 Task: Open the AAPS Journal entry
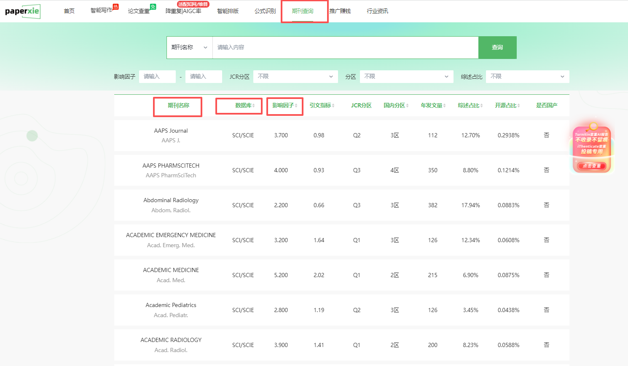(171, 131)
